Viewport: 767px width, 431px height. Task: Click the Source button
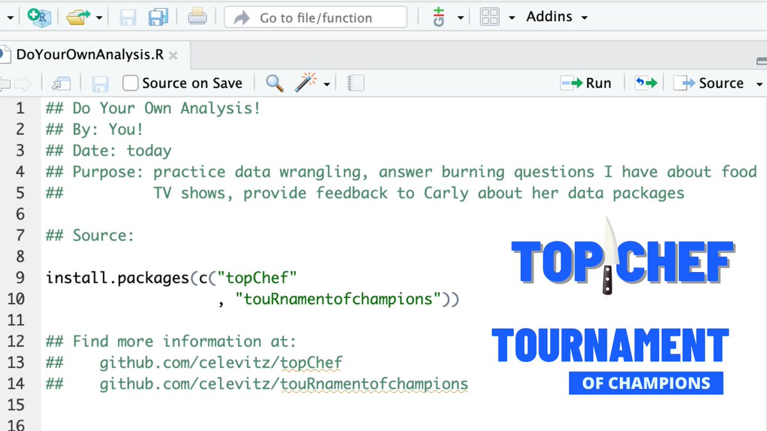[709, 83]
